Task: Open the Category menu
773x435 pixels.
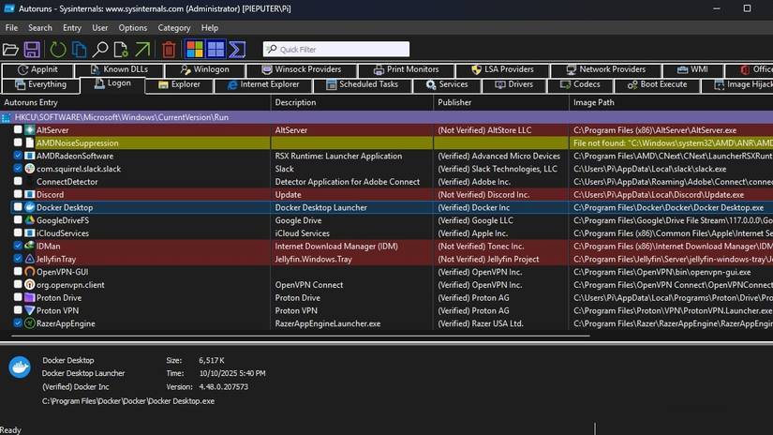Action: (173, 28)
